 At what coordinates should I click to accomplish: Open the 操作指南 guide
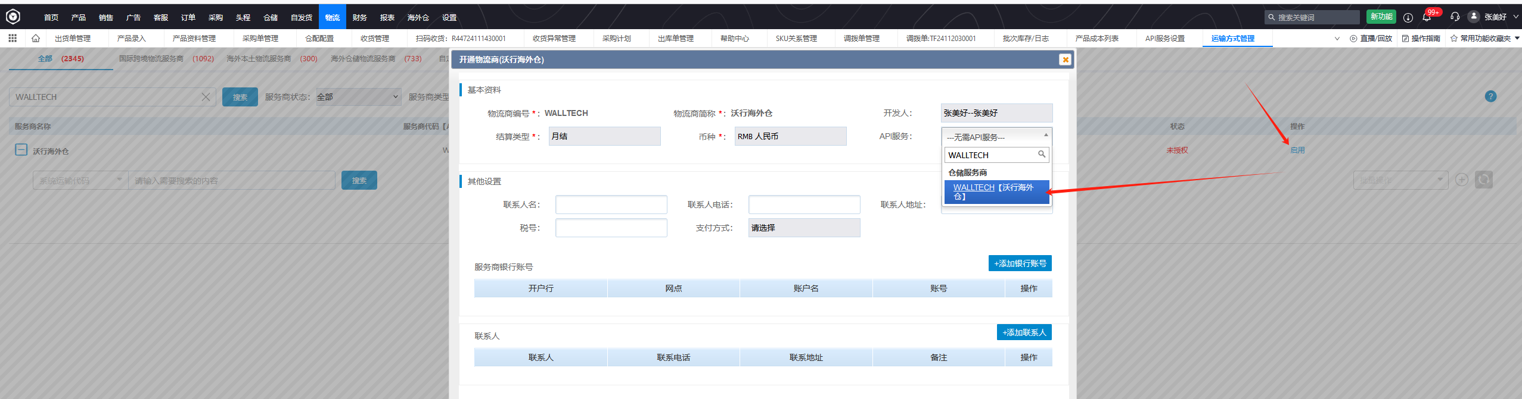coord(1421,38)
